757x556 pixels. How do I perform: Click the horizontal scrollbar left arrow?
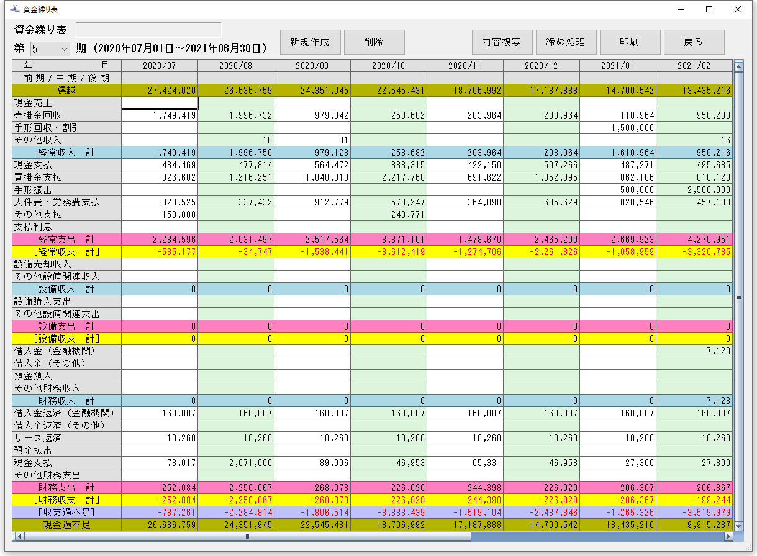point(19,537)
